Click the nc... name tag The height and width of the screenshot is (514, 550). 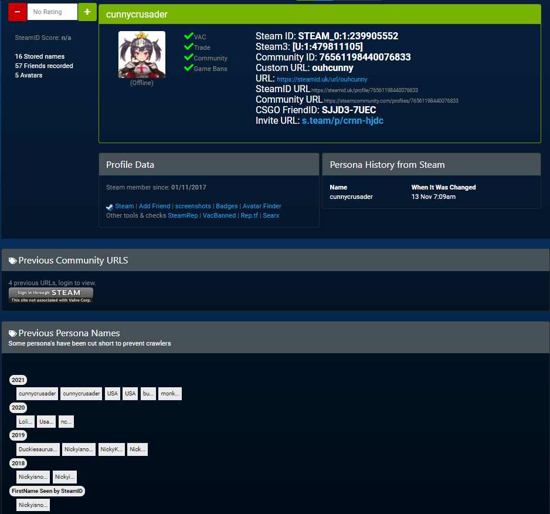click(x=66, y=422)
